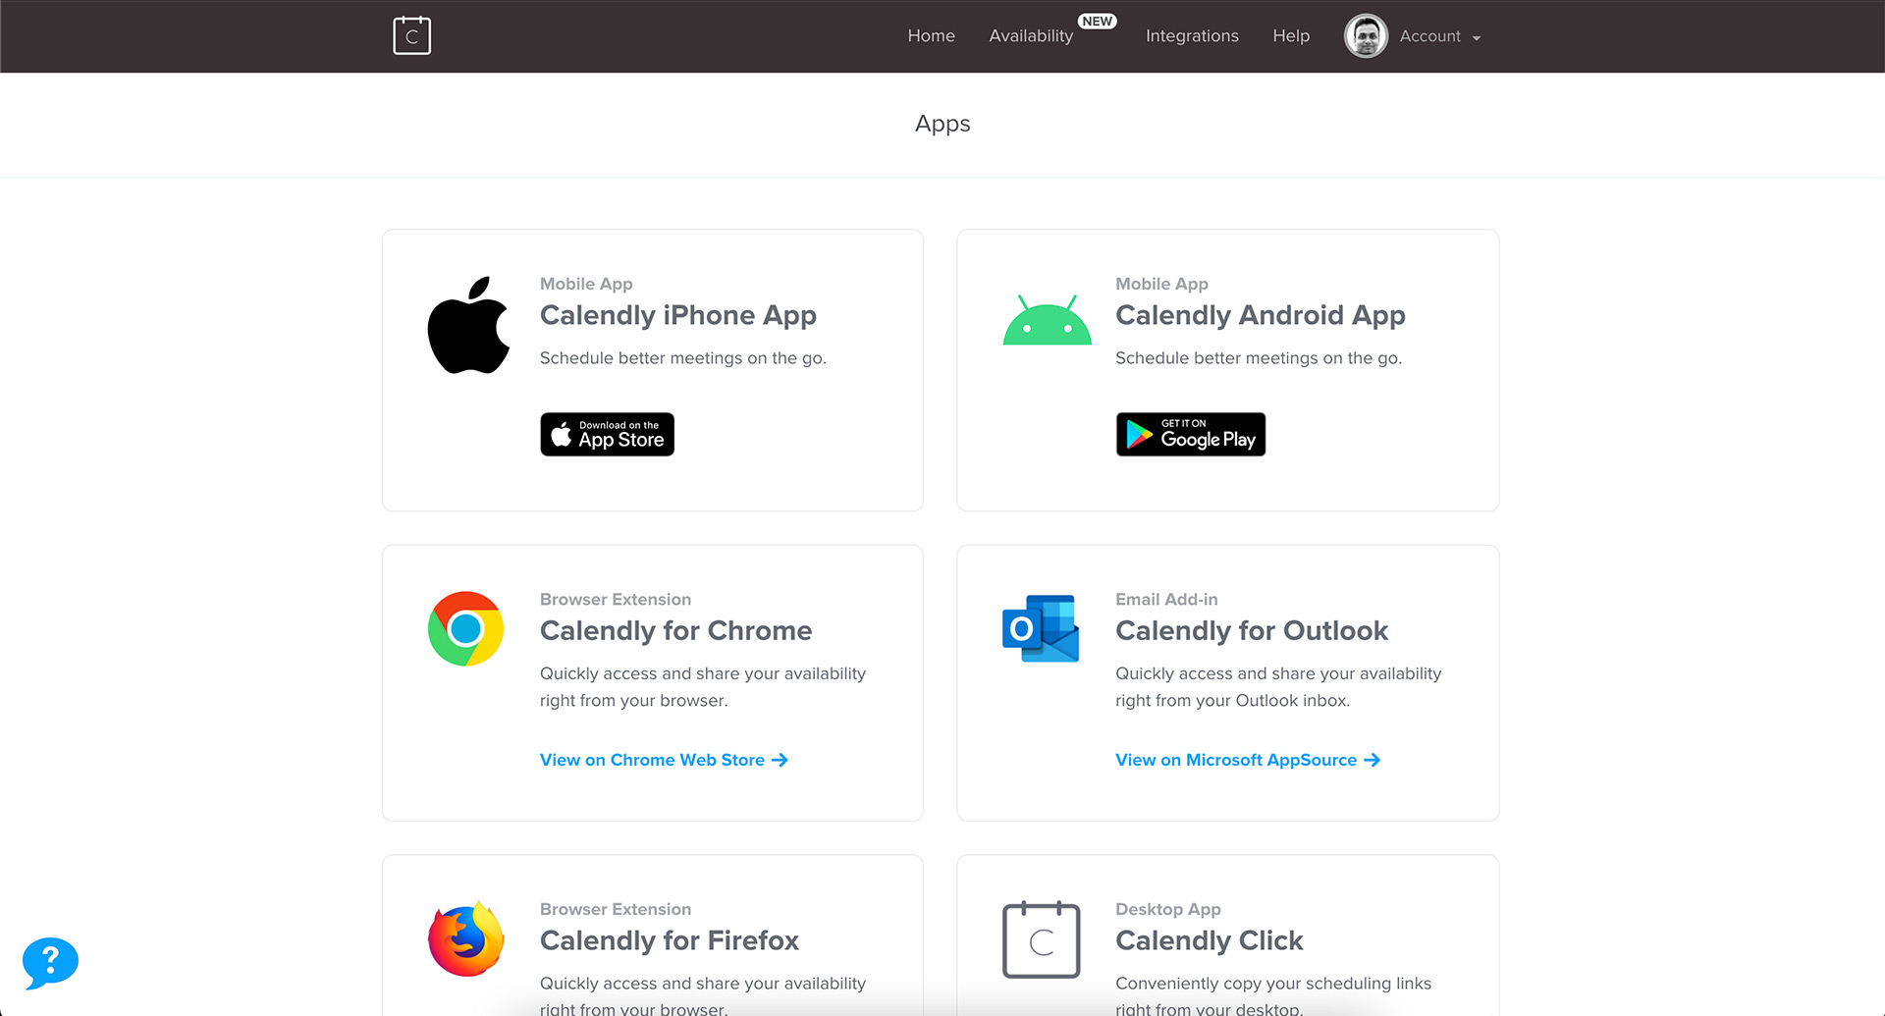This screenshot has height=1016, width=1885.
Task: Click the Calendly logo in the header
Action: coord(411,35)
